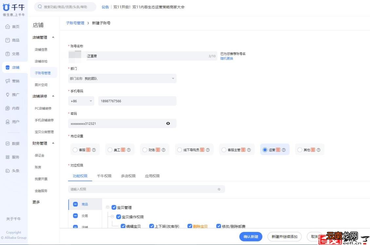The image size is (370, 245).
Task: Toggle password visibility eye icon
Action: pyautogui.click(x=168, y=123)
